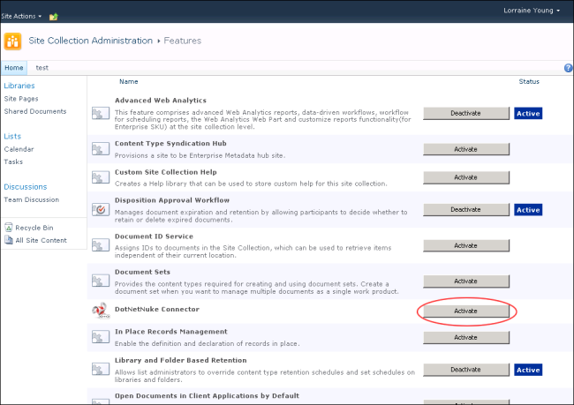Open Site Collection Administration breadcrumb link
Image resolution: width=574 pixels, height=405 pixels.
pyautogui.click(x=90, y=41)
